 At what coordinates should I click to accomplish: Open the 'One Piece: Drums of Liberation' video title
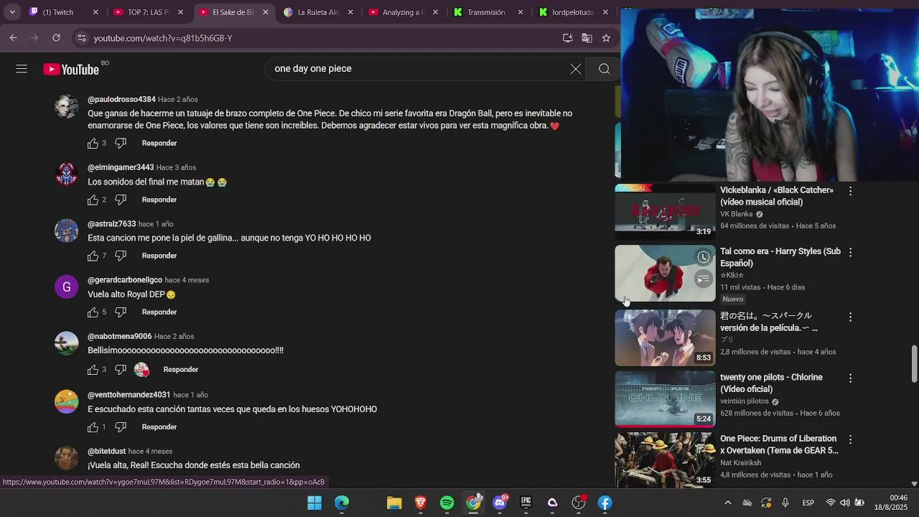pos(779,444)
